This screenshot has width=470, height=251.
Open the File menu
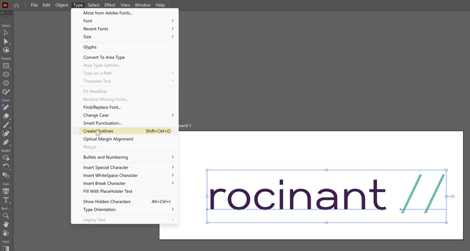(34, 5)
